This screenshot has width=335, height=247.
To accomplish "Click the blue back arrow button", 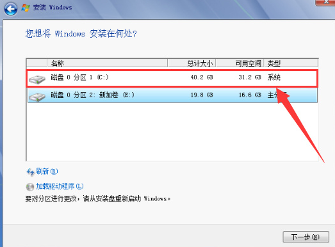I will click(11, 9).
